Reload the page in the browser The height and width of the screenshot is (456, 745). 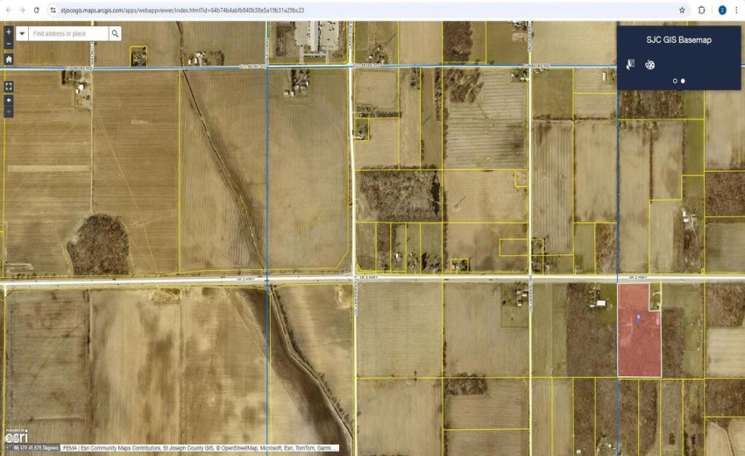pos(36,10)
